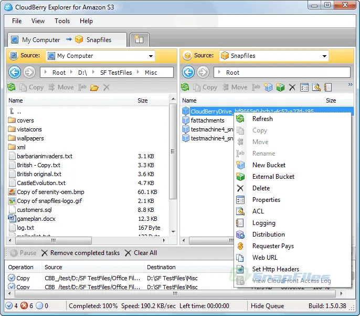Expand arrow after Root in left breadcrumb

71,72
